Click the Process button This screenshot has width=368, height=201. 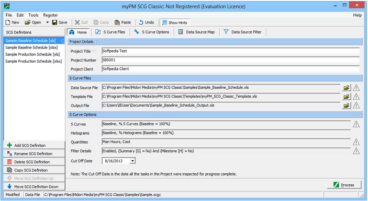click(x=344, y=185)
